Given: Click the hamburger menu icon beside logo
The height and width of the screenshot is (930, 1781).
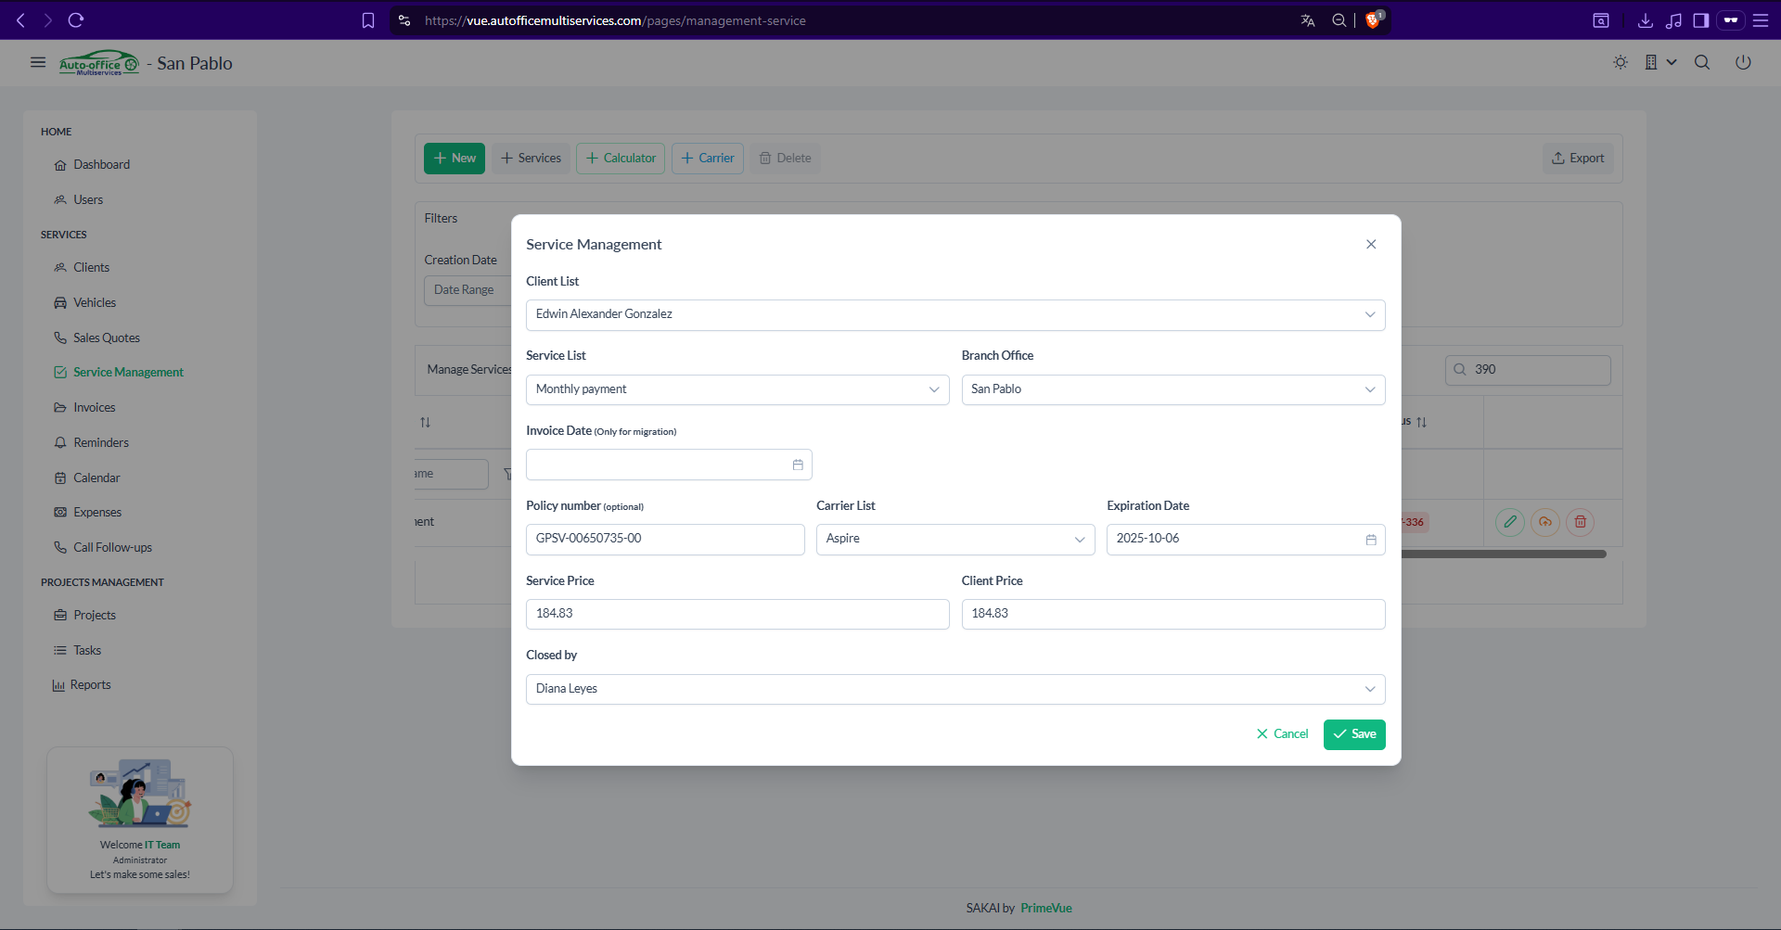Looking at the screenshot, I should 38,63.
